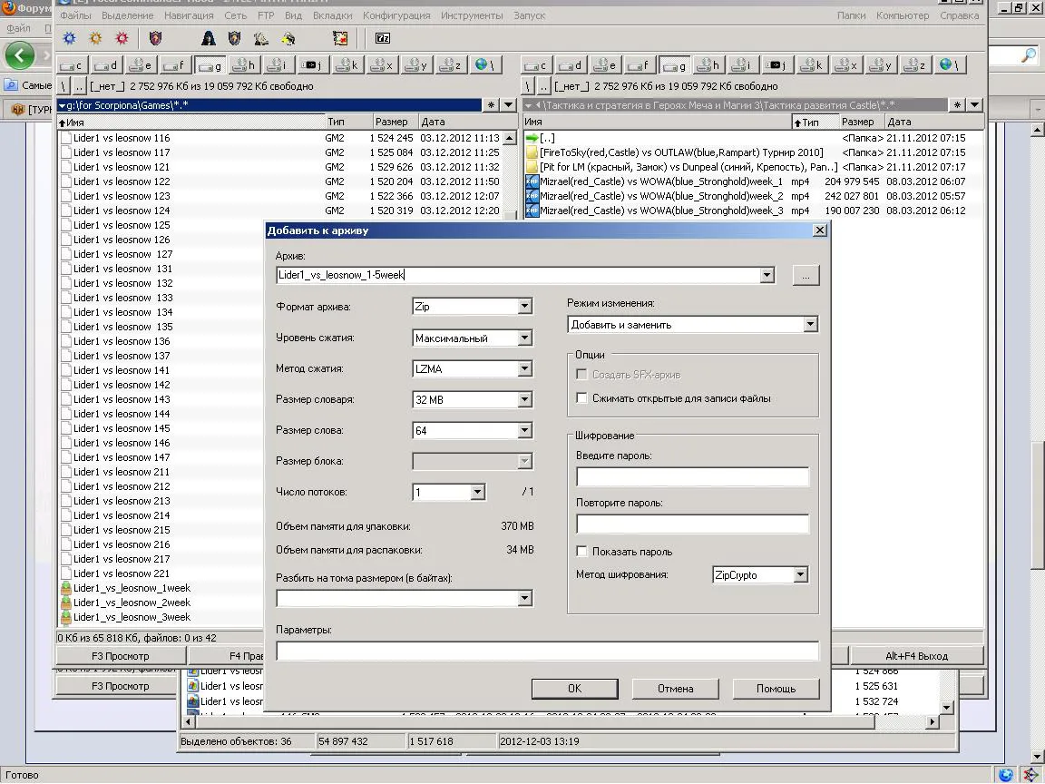The height and width of the screenshot is (784, 1045).
Task: Open Конфигурация menu
Action: pos(396,15)
